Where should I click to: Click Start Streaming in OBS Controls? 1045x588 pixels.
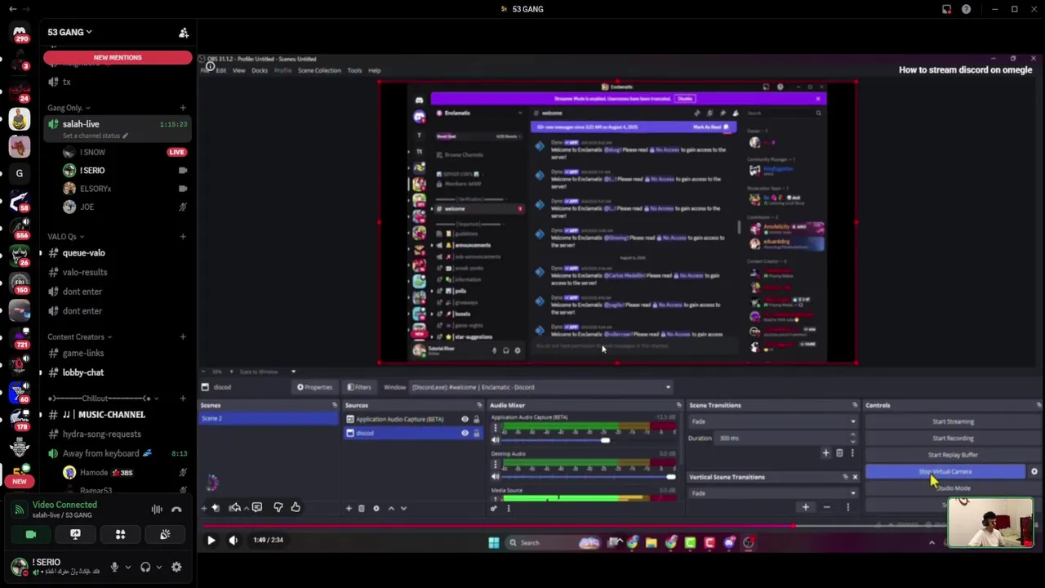[953, 421]
